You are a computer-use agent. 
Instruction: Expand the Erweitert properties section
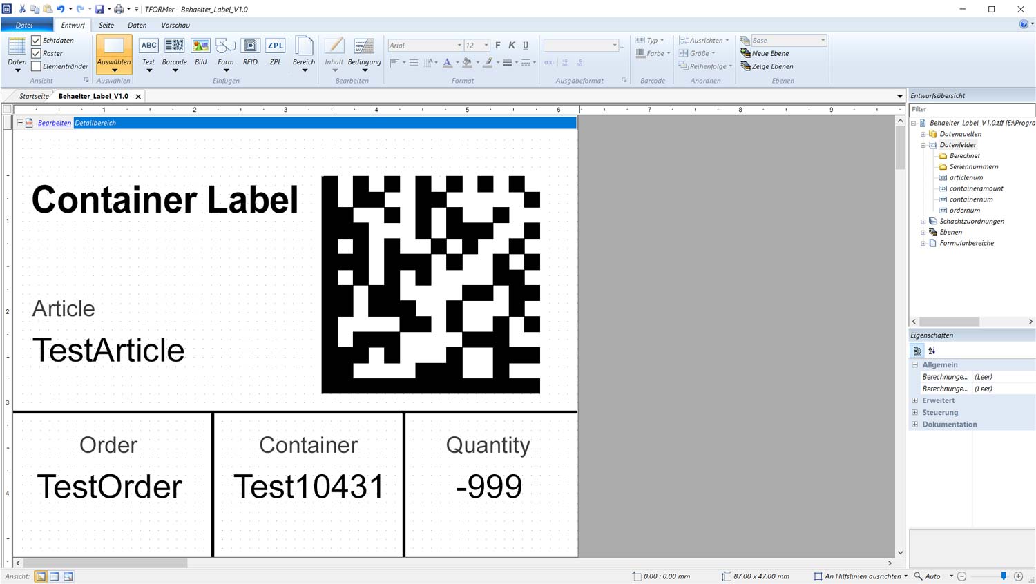point(915,400)
